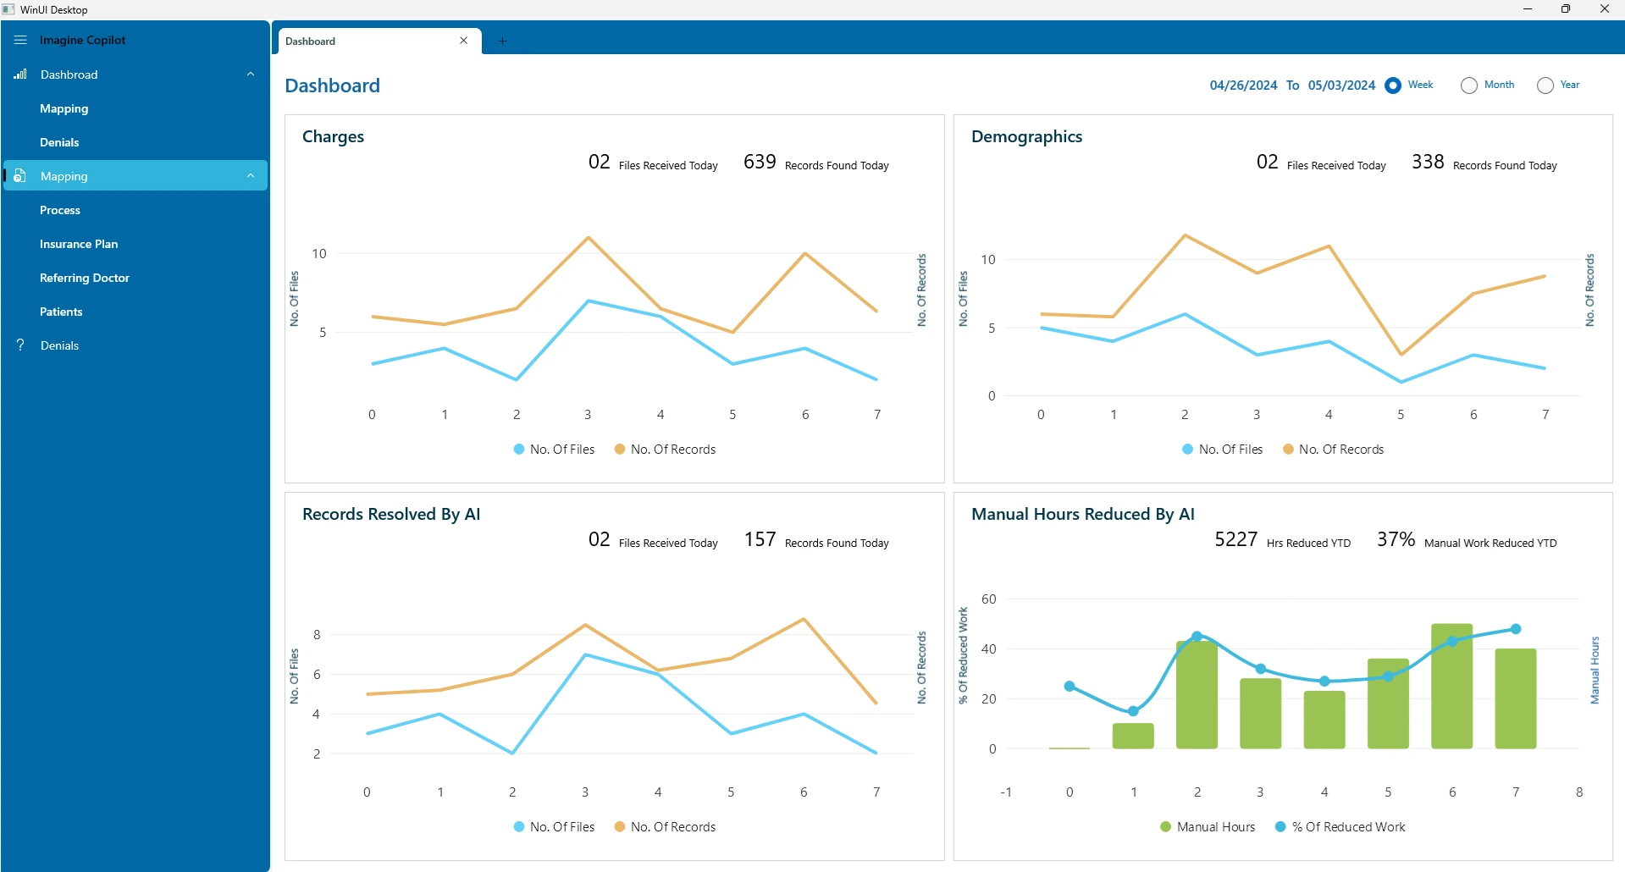The width and height of the screenshot is (1625, 872).
Task: Select the Week radio button
Action: pyautogui.click(x=1393, y=86)
